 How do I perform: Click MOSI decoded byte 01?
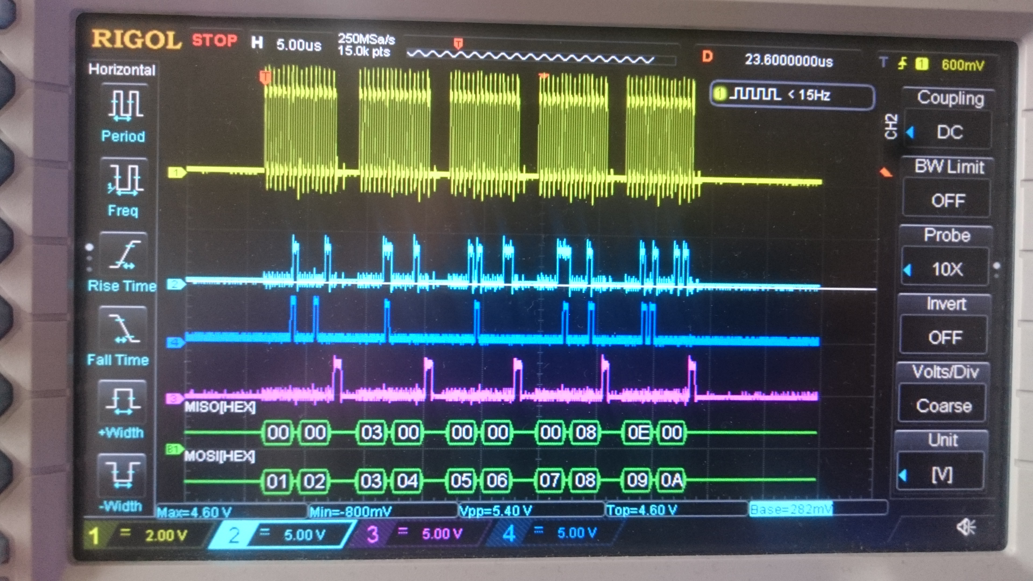pos(277,481)
